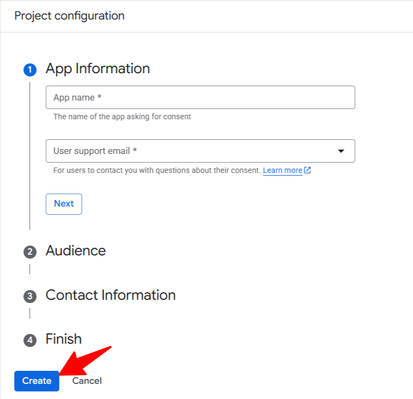Click the red arrow annotation
The width and height of the screenshot is (413, 399).
tap(85, 358)
